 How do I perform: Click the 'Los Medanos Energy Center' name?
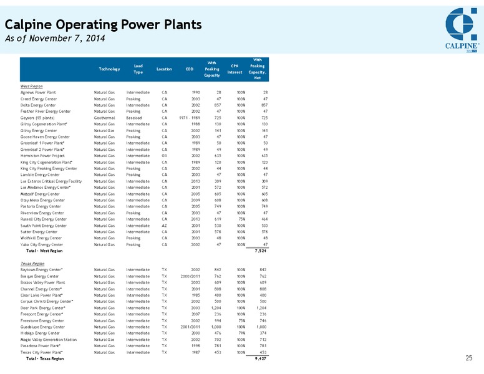(46, 188)
